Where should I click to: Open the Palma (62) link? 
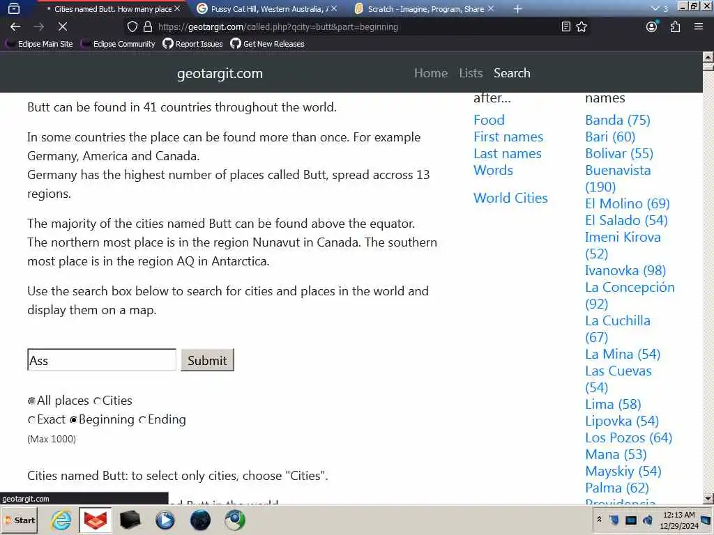click(x=617, y=488)
